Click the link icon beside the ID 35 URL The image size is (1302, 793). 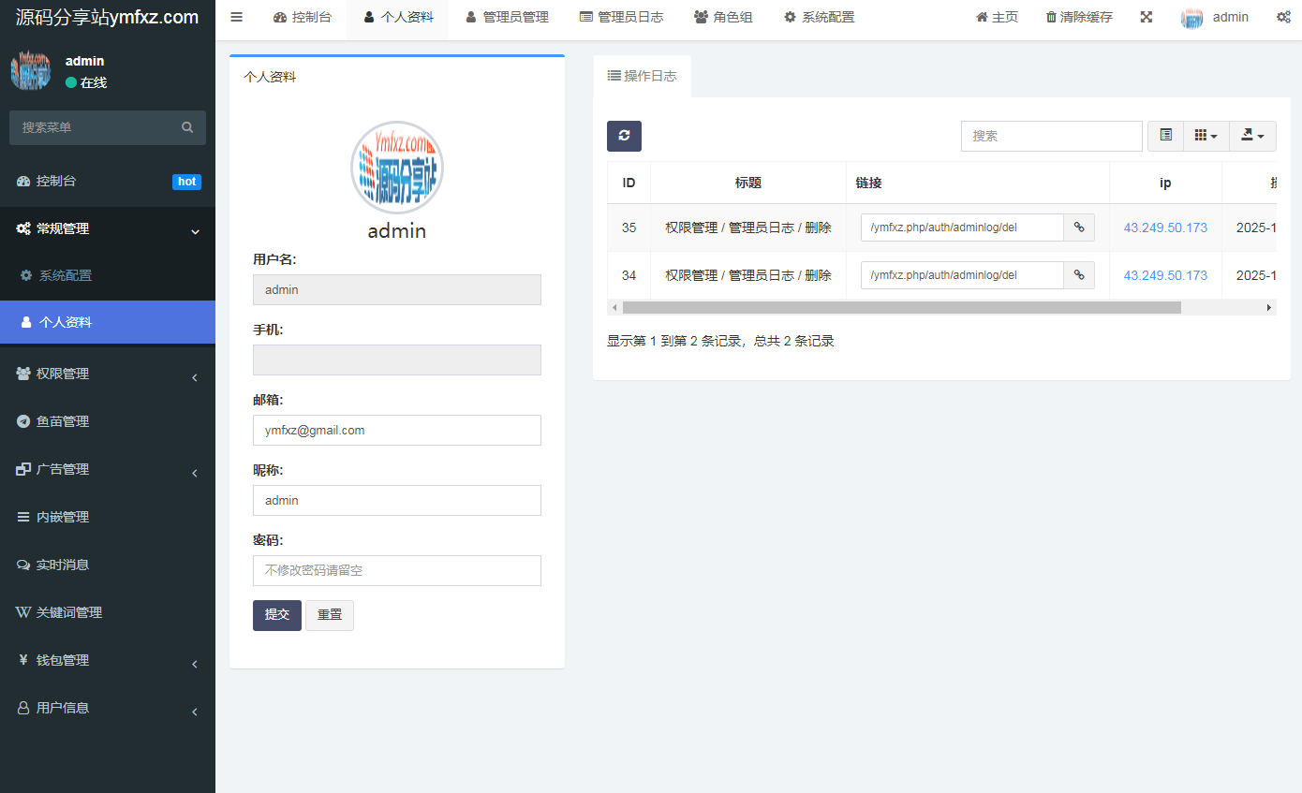point(1079,228)
